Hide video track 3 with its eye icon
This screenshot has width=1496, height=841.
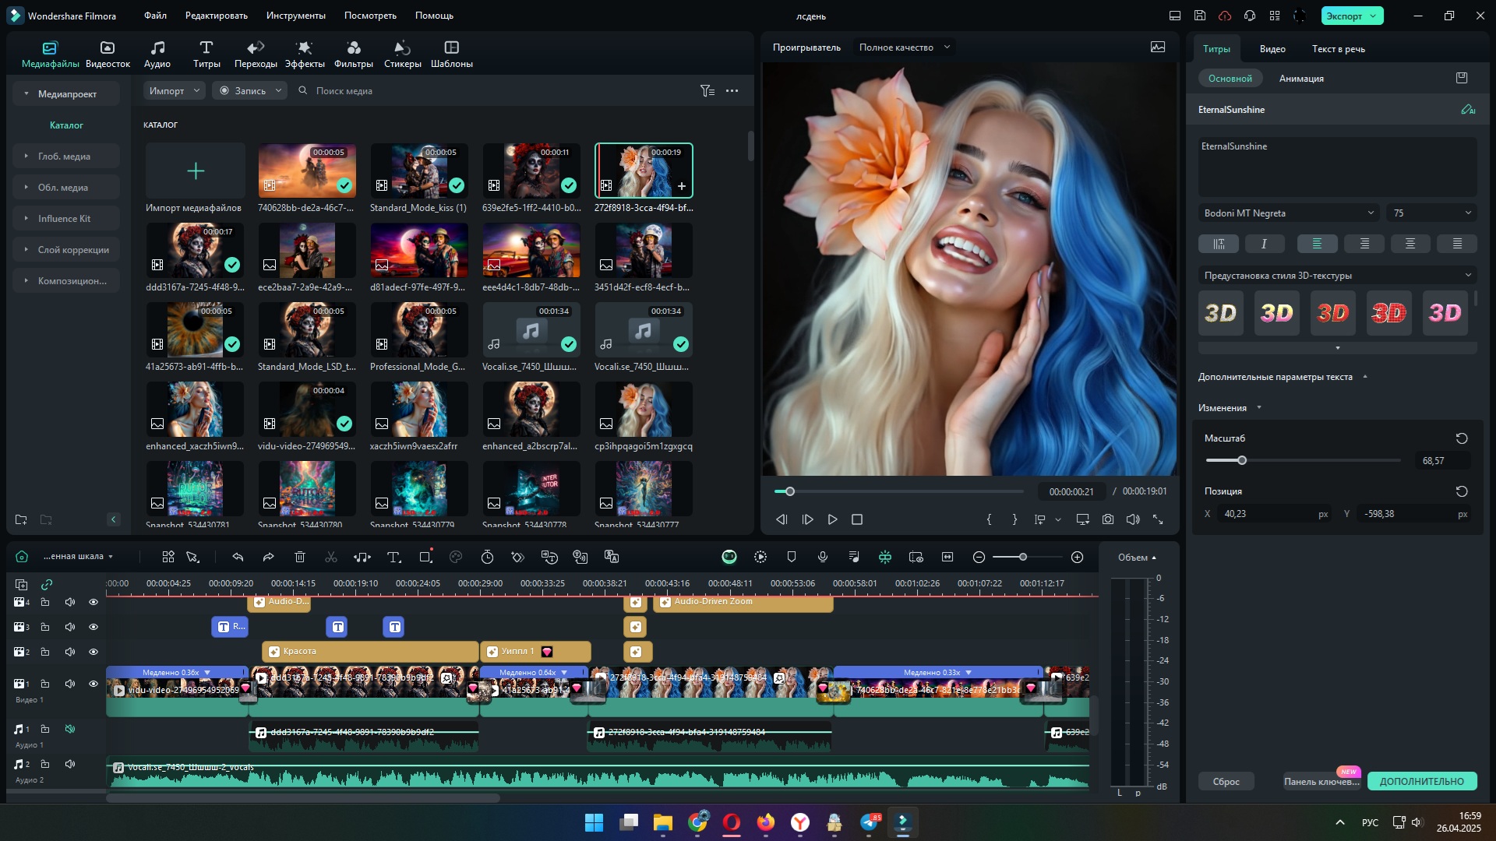(x=93, y=627)
